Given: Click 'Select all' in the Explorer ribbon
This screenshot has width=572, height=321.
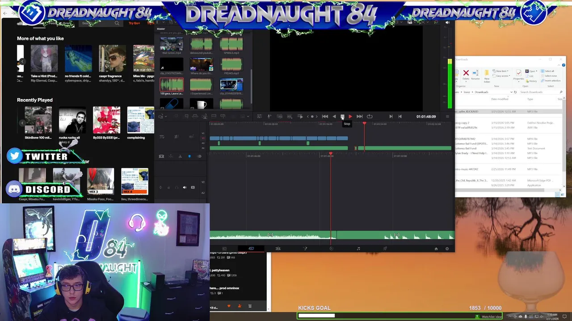Looking at the screenshot, I should click(547, 71).
